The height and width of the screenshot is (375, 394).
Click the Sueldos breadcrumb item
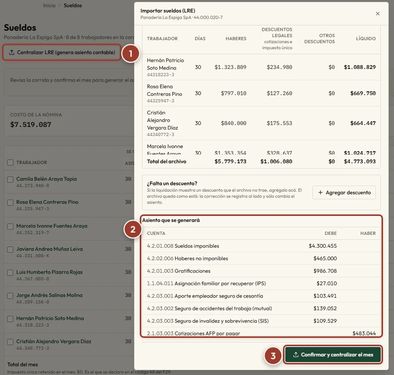click(x=73, y=6)
